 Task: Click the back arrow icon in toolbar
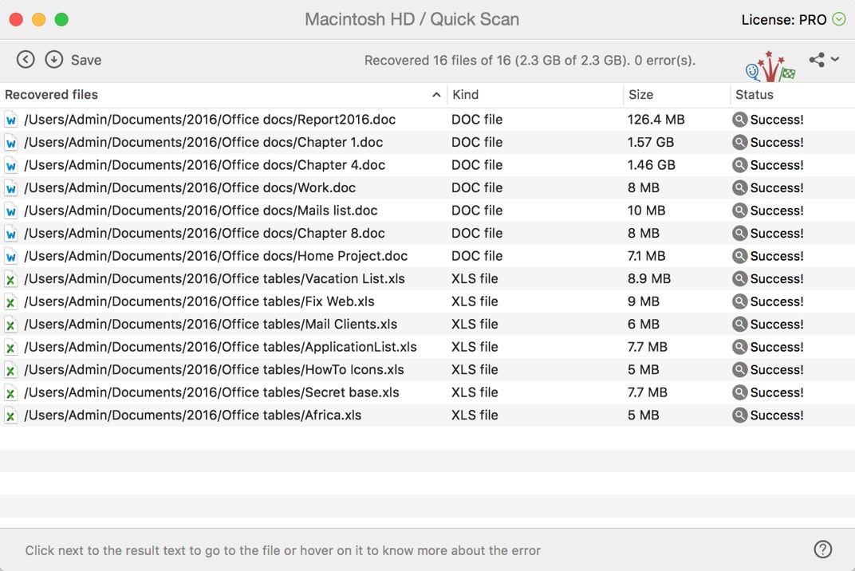[x=26, y=60]
